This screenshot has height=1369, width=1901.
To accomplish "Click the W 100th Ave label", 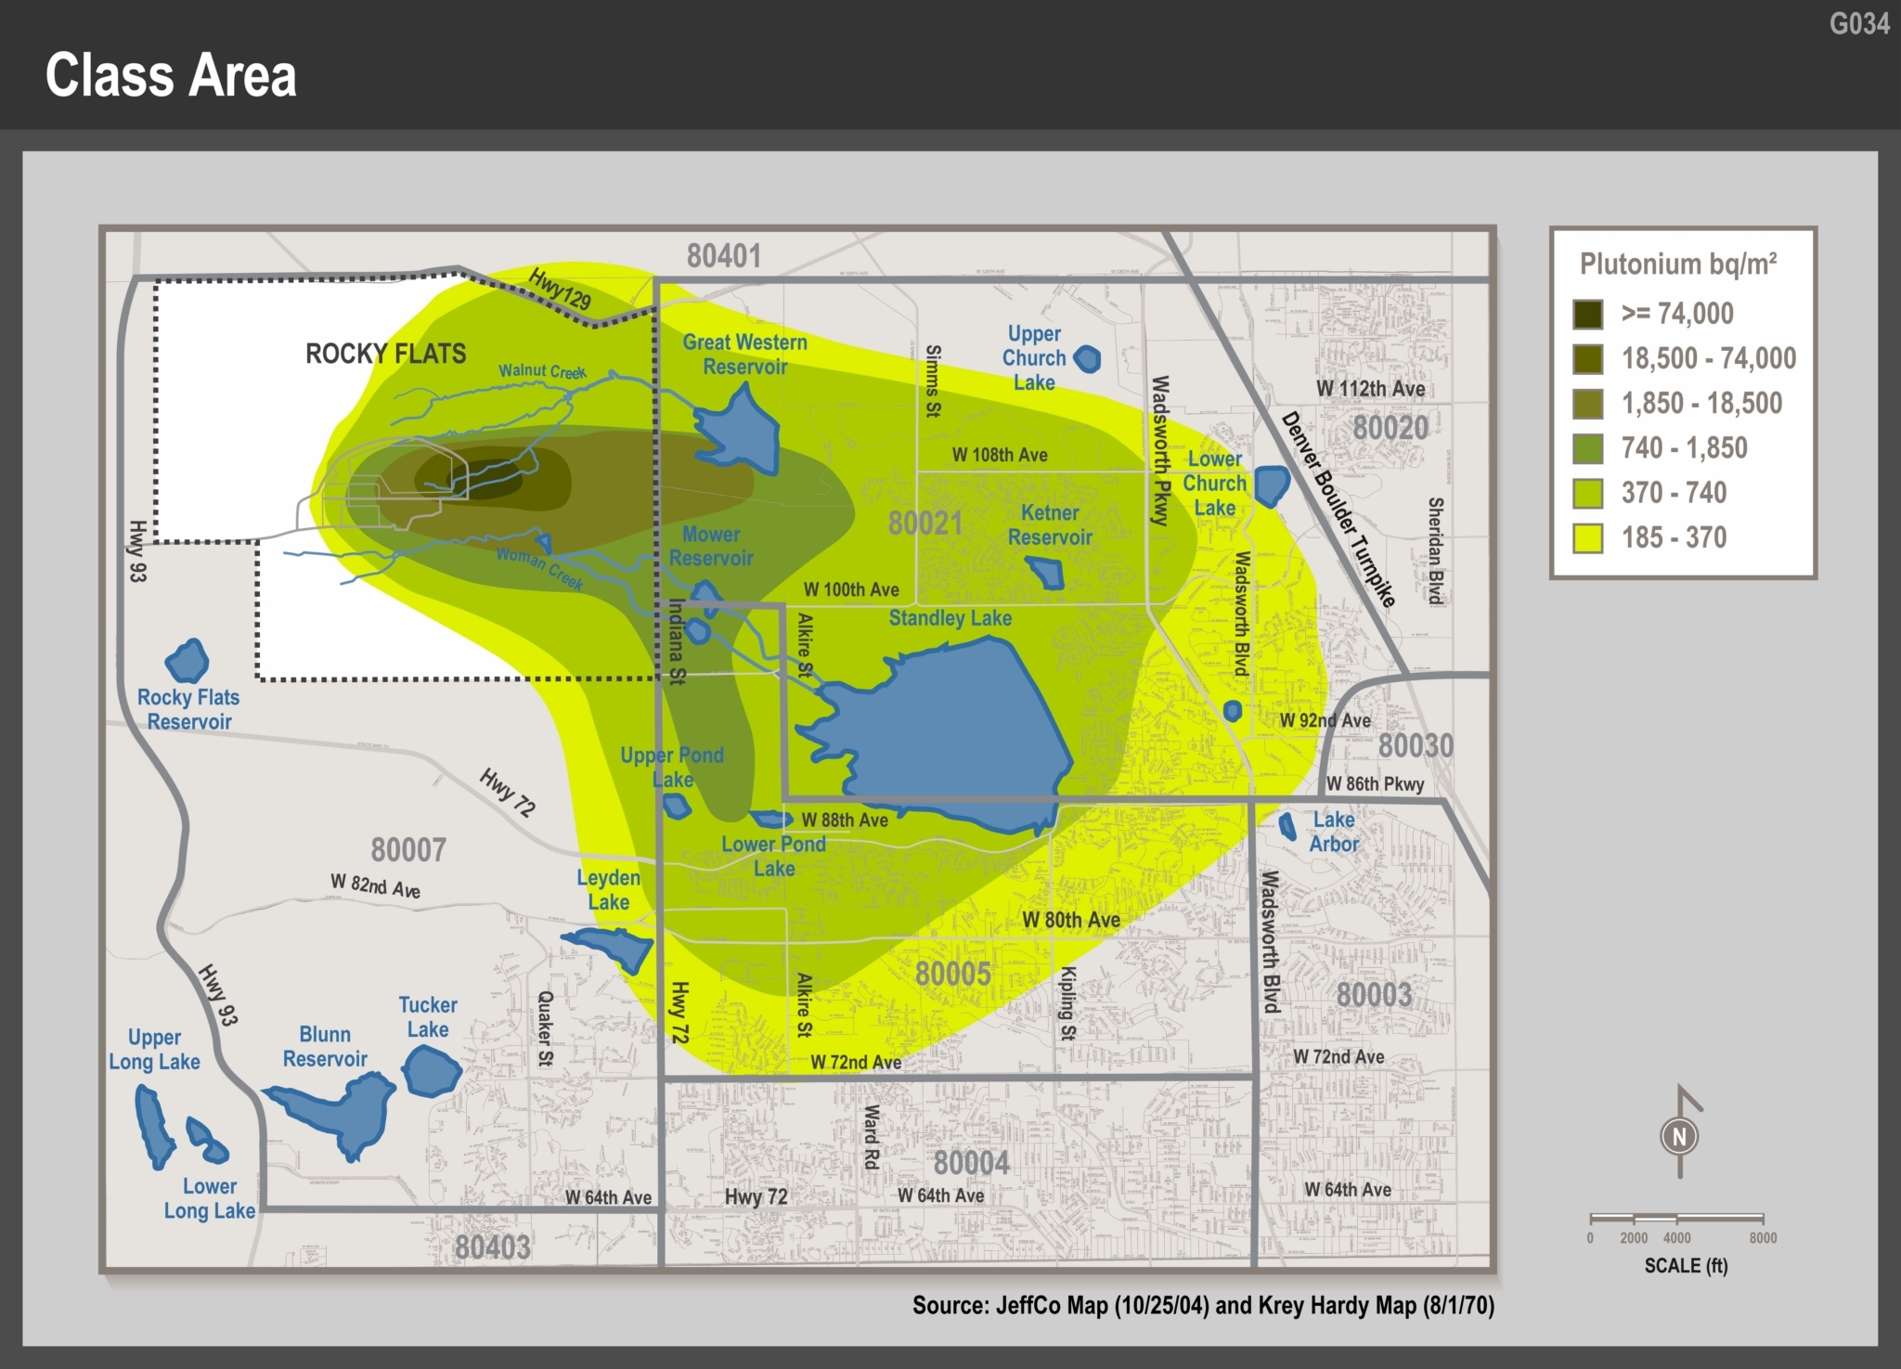I will click(x=851, y=589).
